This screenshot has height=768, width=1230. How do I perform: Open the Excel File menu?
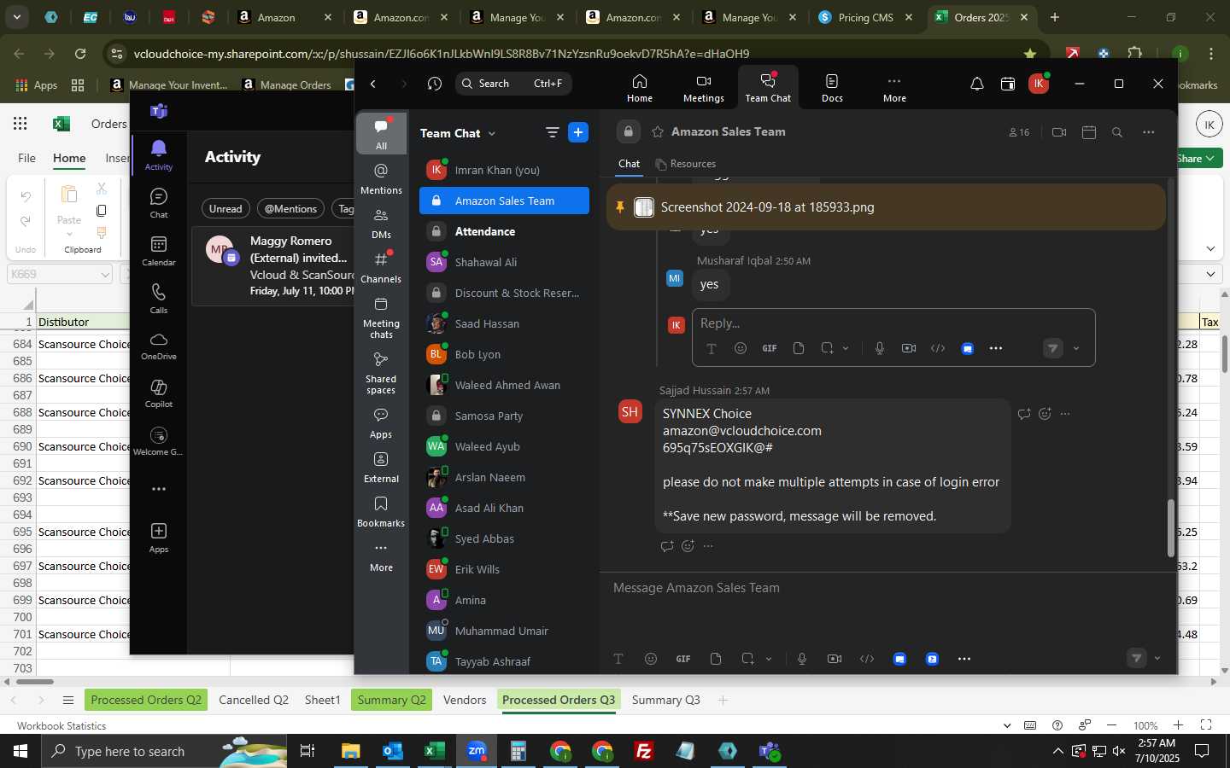[x=27, y=158]
